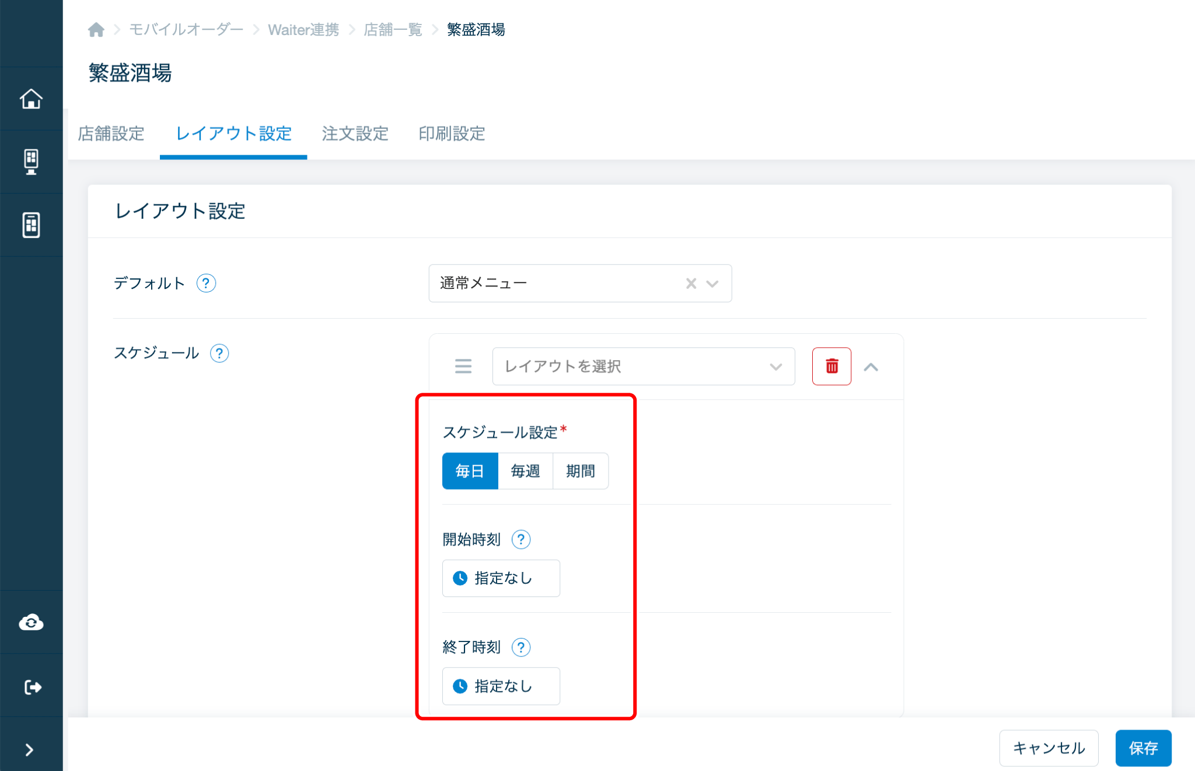Open the kiosk stand icon in sidebar
Image resolution: width=1195 pixels, height=771 pixels.
31,162
